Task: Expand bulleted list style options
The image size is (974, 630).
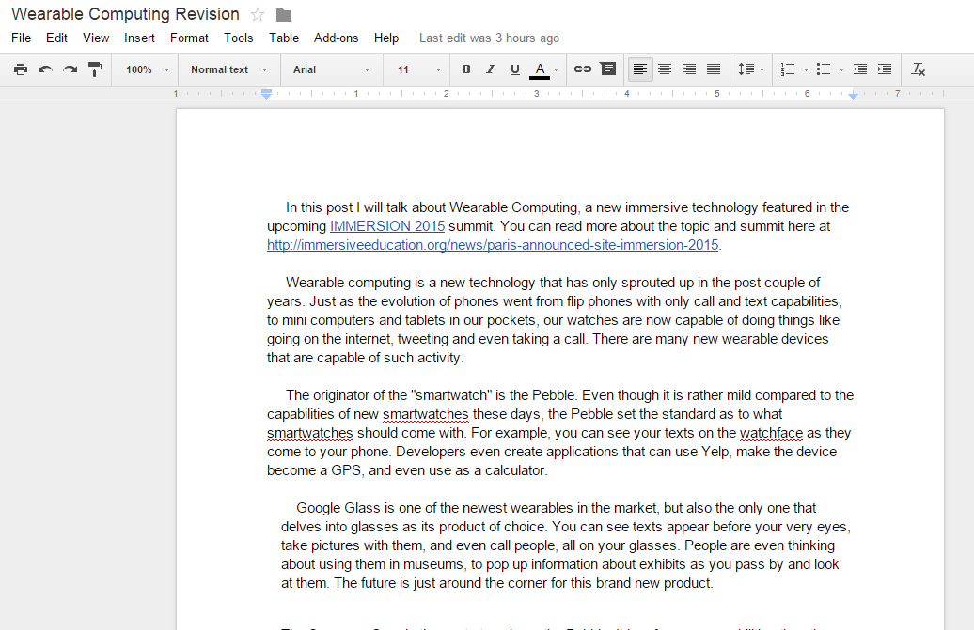Action: pos(841,70)
